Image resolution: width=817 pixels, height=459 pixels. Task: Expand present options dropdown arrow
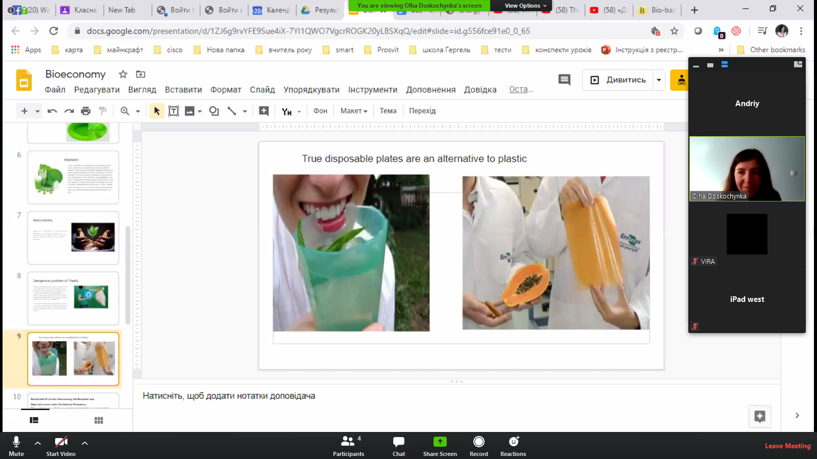click(659, 80)
